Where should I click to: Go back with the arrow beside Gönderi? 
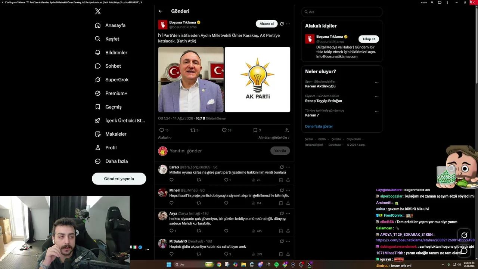(161, 11)
